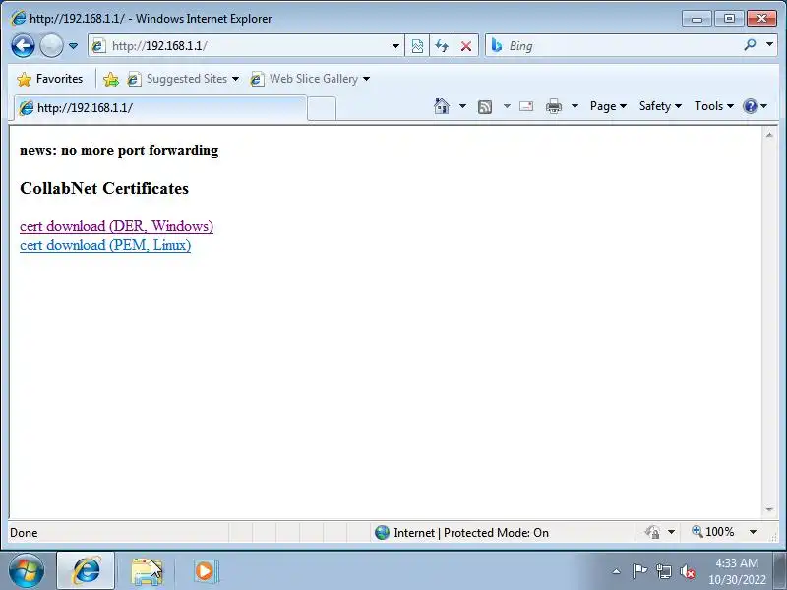
Task: Follow the cert download (DER, Windows) link
Action: pyautogui.click(x=116, y=226)
